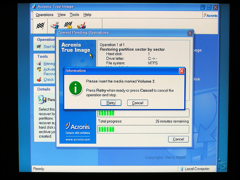The image size is (240, 180).
Task: Click the green information icon in dialog
Action: click(x=76, y=88)
